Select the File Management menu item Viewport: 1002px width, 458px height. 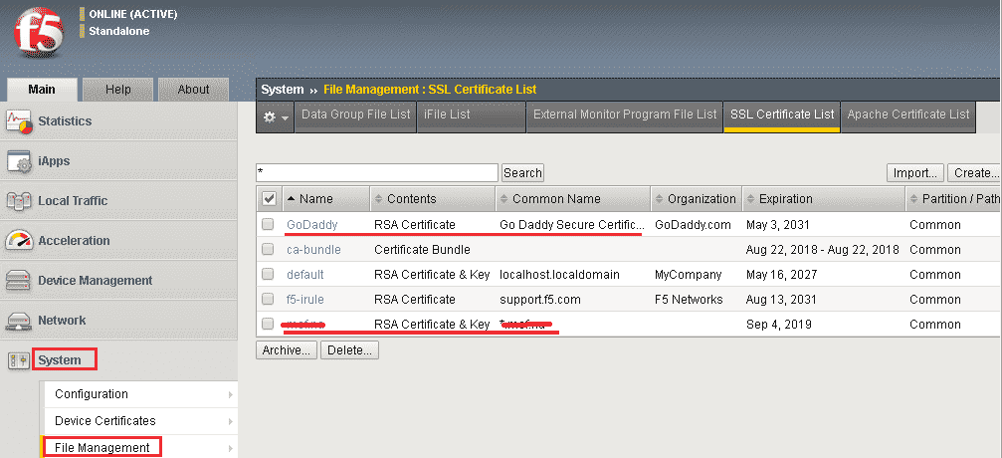(102, 448)
